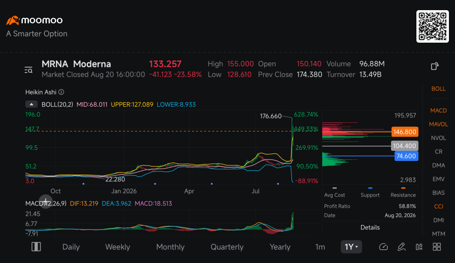
Task: Switch to Yearly chart period
Action: point(280,247)
